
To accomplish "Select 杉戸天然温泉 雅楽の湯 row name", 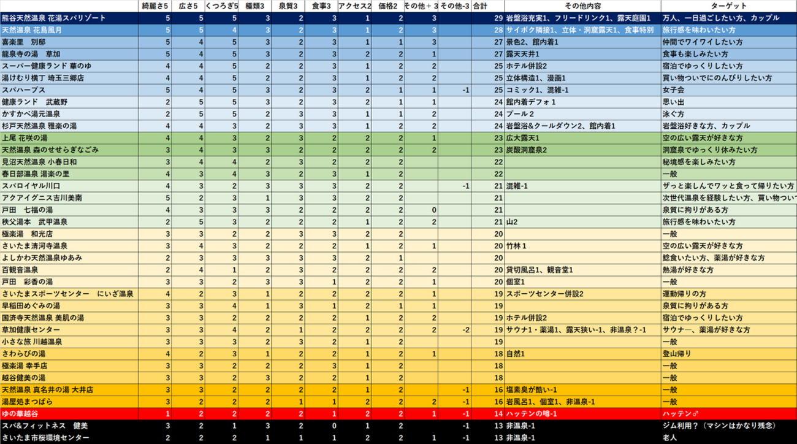I will point(70,126).
